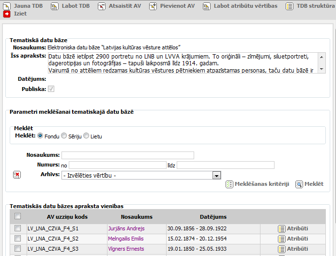Viewport: 336px width, 256px height.
Task: Select the Lietu radio option
Action: point(86,136)
